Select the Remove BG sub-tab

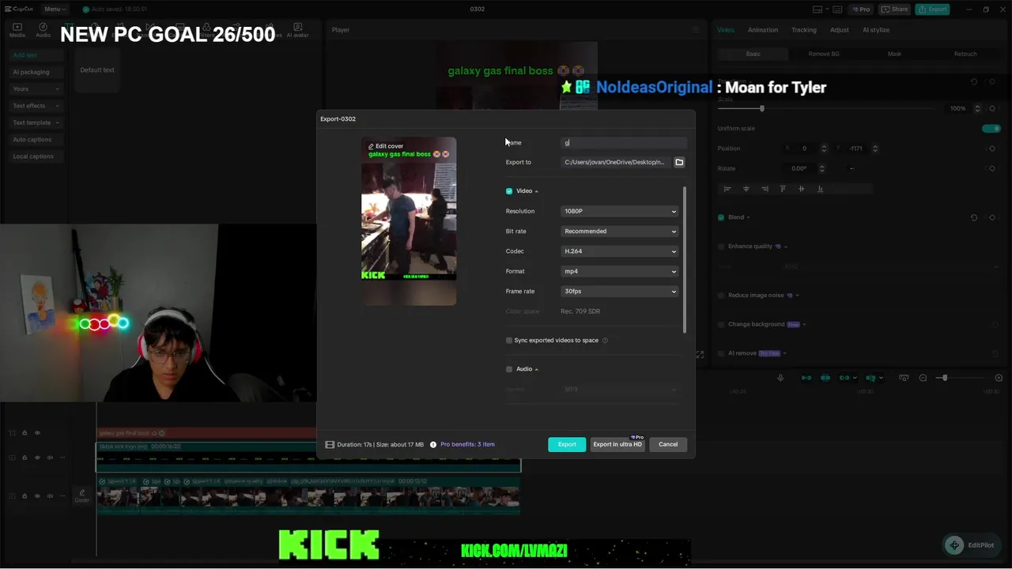tap(824, 54)
